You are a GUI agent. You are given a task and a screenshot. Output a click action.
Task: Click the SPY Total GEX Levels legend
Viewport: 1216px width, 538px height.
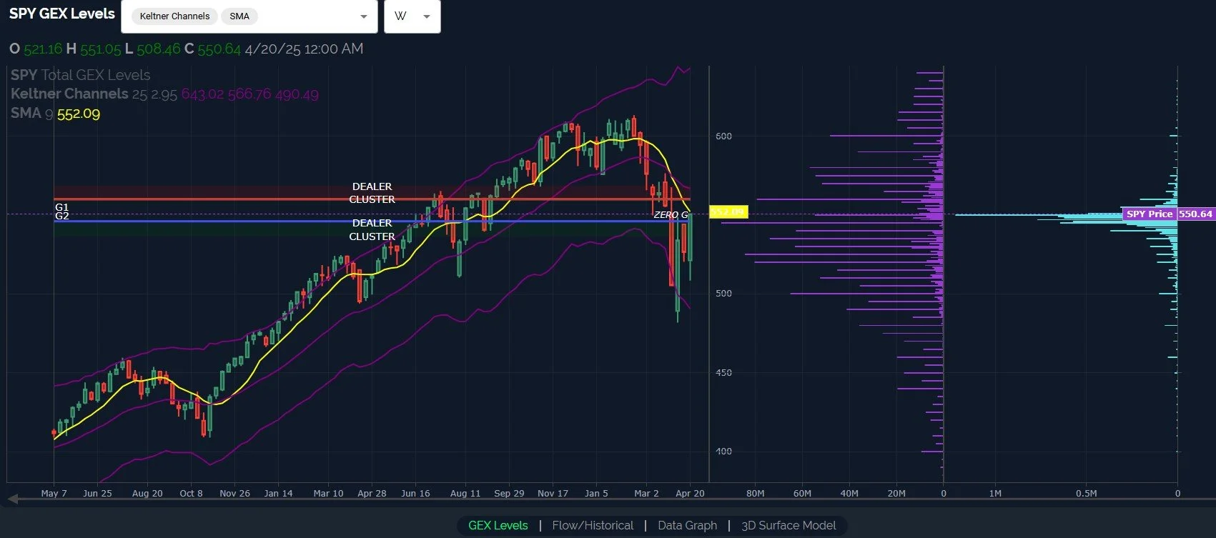point(80,75)
